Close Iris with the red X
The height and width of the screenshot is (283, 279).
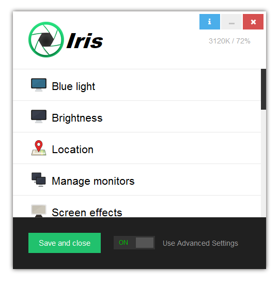pos(253,22)
